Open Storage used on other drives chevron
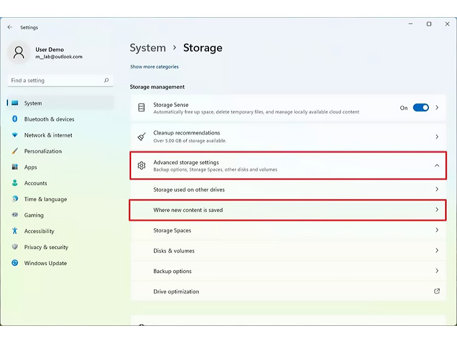This screenshot has width=457, height=343. (437, 189)
